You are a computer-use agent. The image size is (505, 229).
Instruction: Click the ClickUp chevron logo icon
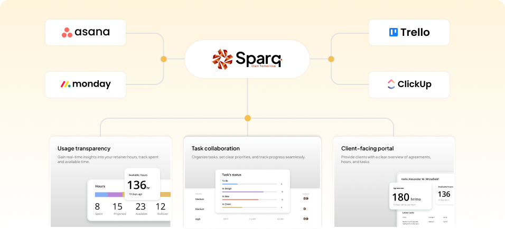pos(391,84)
